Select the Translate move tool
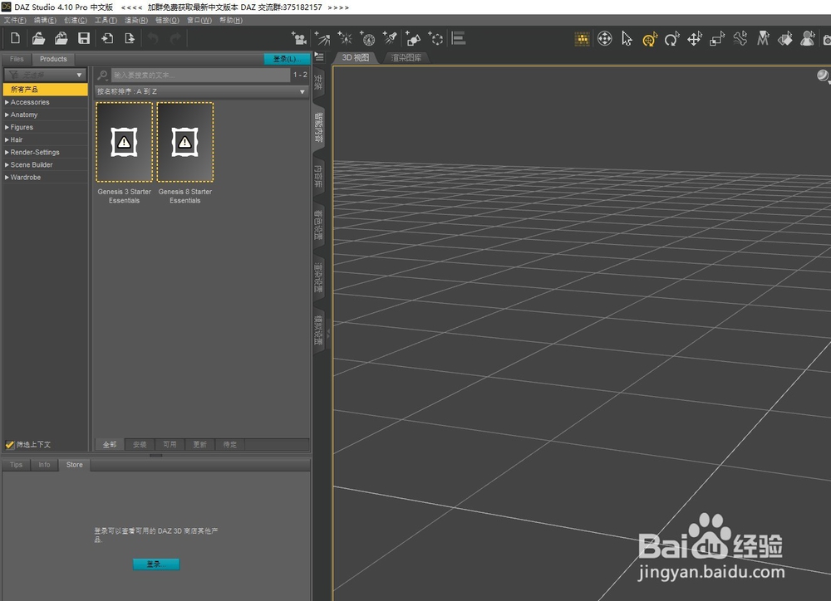 point(695,39)
